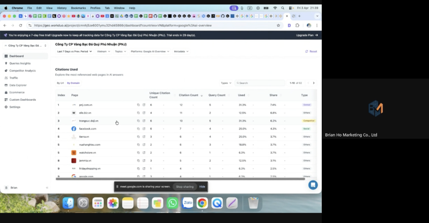Select the By Domain view toggle
The image size is (429, 223).
click(x=73, y=83)
